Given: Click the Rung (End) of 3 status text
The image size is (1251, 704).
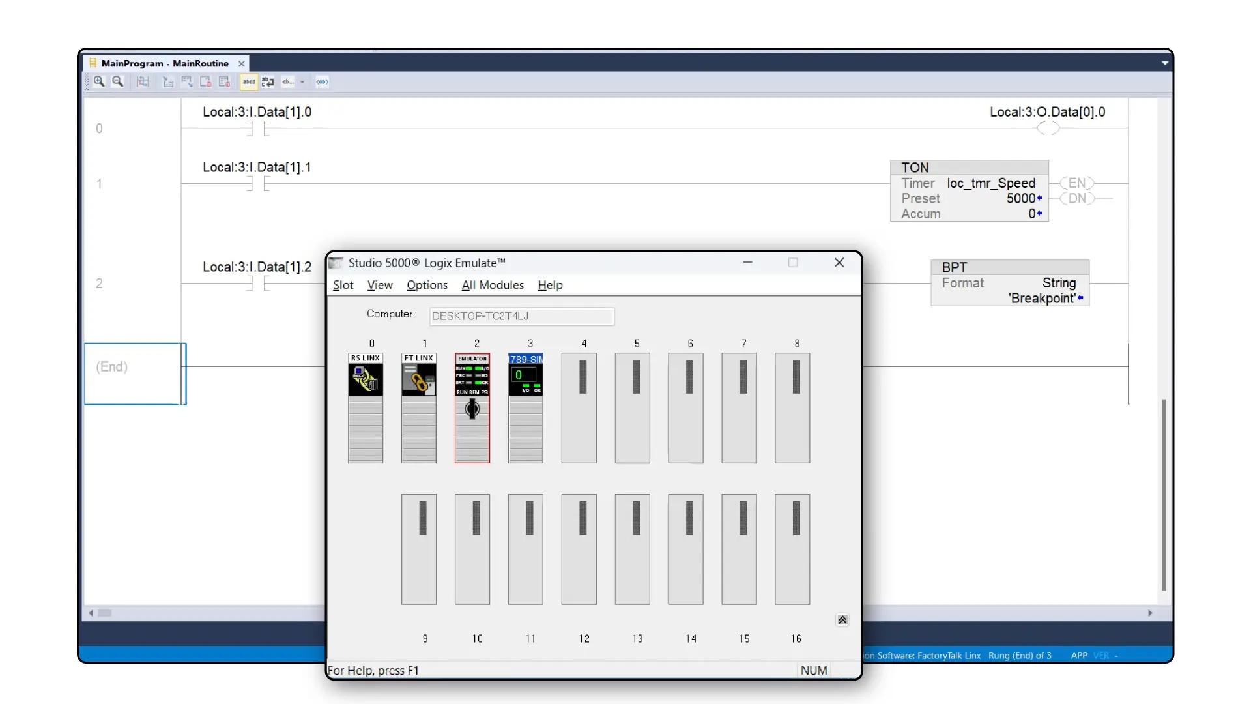Looking at the screenshot, I should click(x=1020, y=656).
